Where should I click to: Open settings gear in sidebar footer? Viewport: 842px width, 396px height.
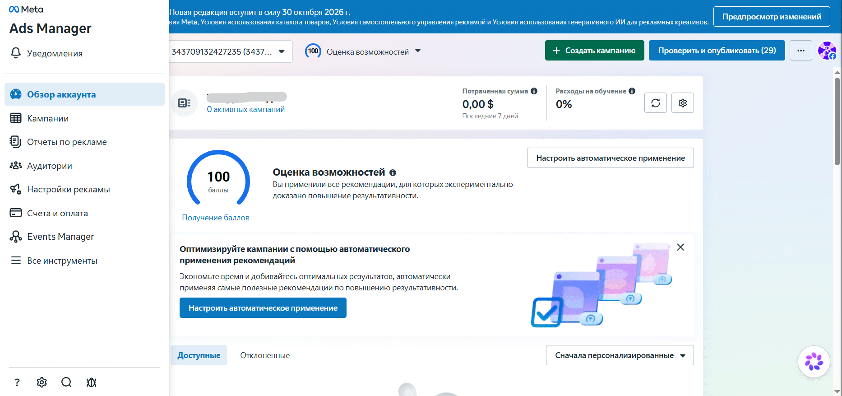tap(42, 382)
